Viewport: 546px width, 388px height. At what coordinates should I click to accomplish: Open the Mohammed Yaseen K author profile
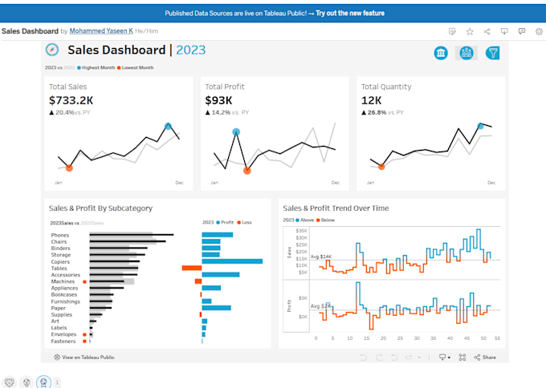[x=101, y=31]
